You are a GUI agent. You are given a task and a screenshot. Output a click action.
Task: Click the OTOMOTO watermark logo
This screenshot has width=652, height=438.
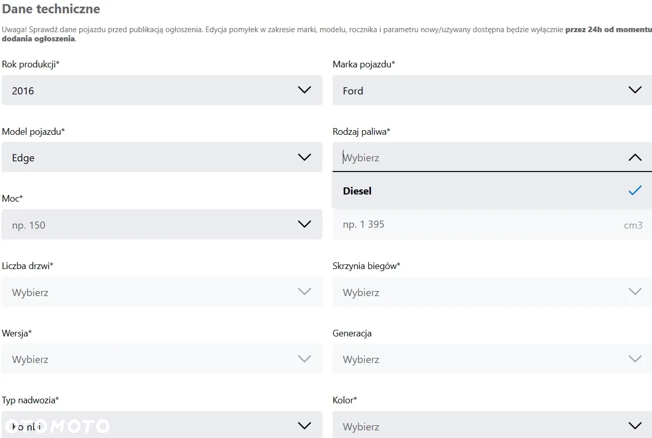(56, 426)
